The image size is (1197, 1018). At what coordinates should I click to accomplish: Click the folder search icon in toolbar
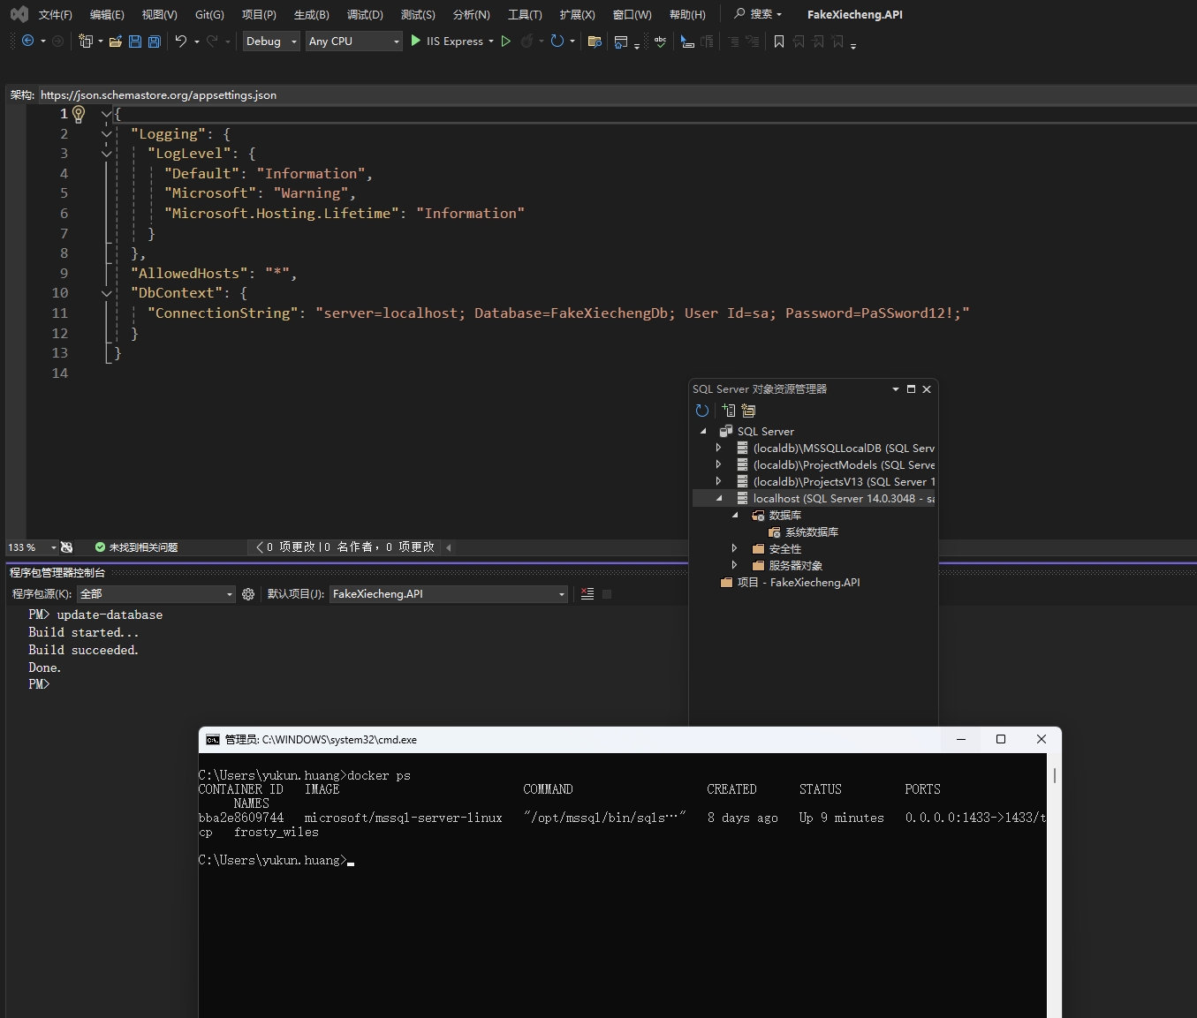click(595, 41)
